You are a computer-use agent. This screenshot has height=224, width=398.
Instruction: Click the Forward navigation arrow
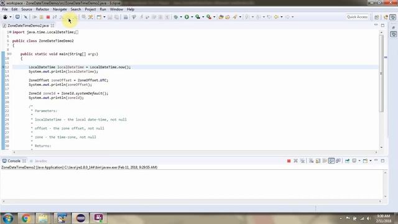287,17
